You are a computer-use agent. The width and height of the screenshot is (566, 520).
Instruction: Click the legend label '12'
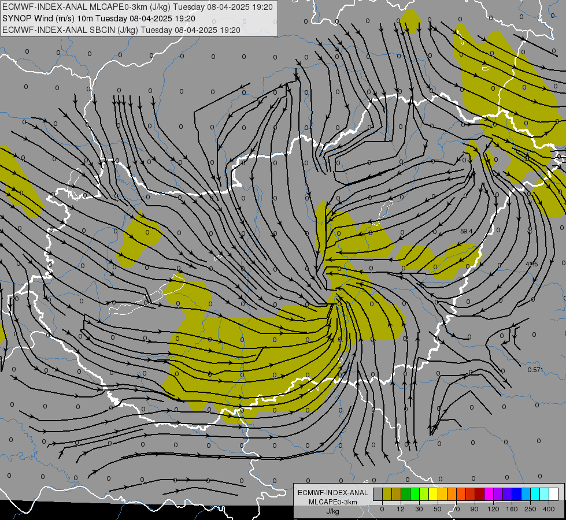pyautogui.click(x=401, y=509)
